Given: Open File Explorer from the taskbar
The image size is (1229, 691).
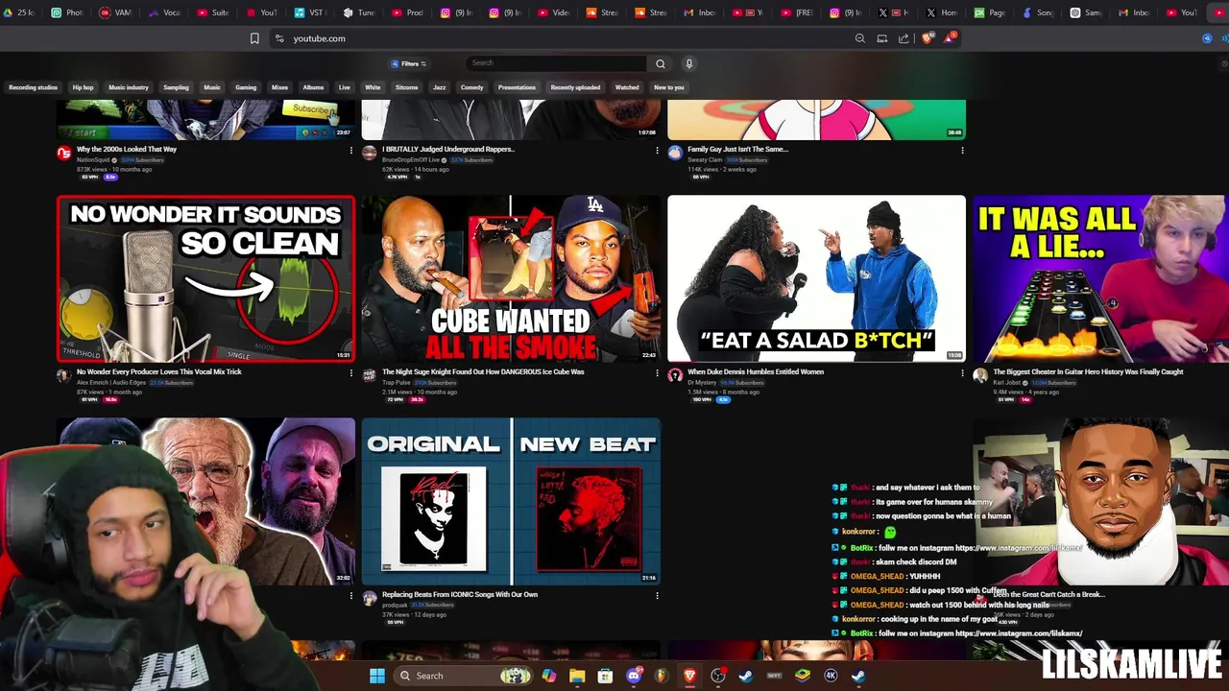Looking at the screenshot, I should (577, 676).
